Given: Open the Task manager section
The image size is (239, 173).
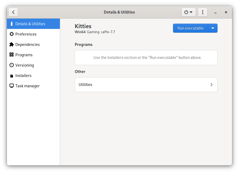Looking at the screenshot, I should pos(27,86).
